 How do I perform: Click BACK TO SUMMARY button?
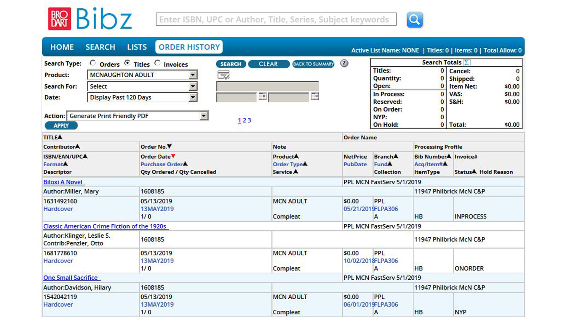point(314,64)
